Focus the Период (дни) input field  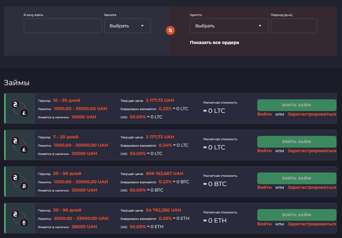pos(294,26)
